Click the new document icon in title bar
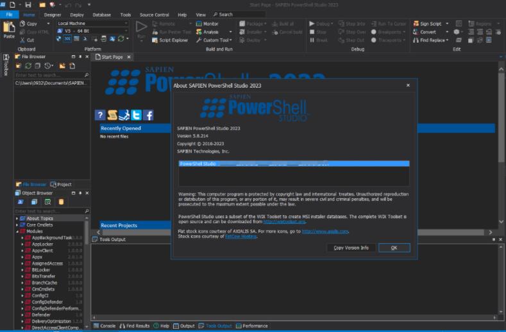This screenshot has width=506, height=332. [x=13, y=5]
